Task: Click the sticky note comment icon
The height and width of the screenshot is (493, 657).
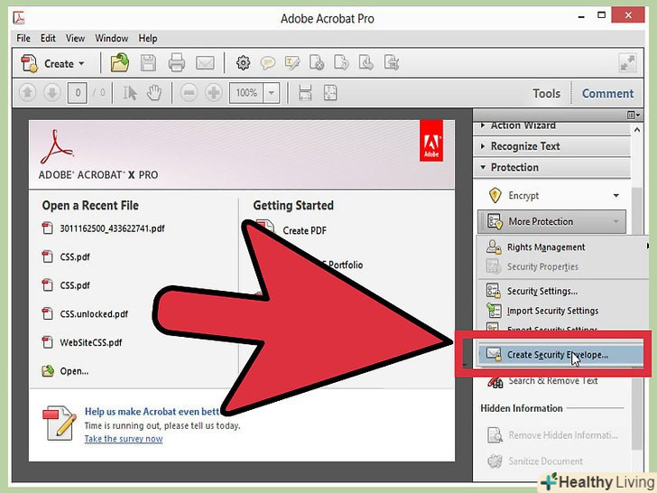Action: pyautogui.click(x=267, y=63)
